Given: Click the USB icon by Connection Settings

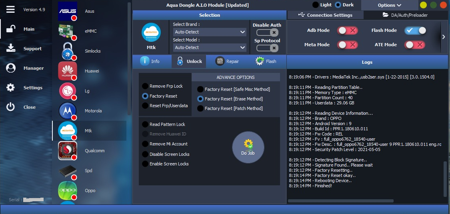Looking at the screenshot, I should (301, 15).
